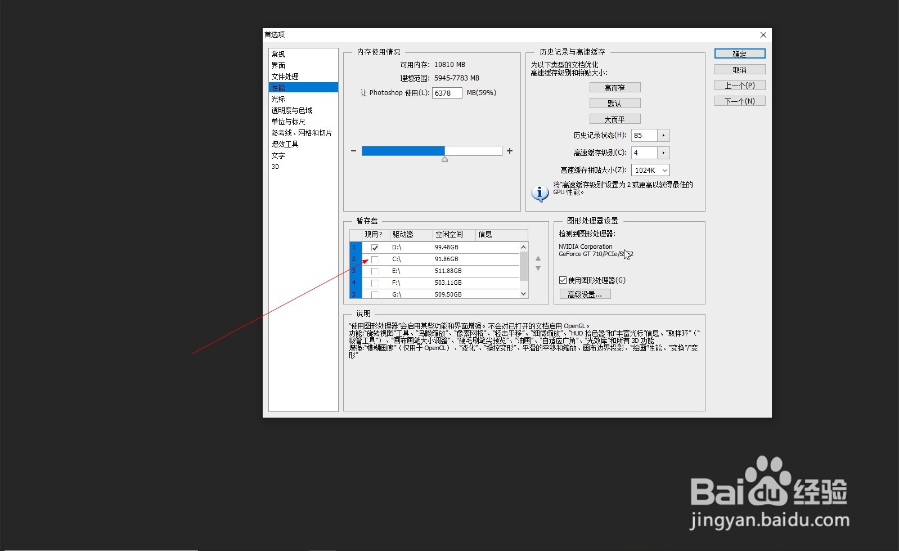Click the C:\ drive name cell
The image size is (899, 551).
pyautogui.click(x=397, y=259)
